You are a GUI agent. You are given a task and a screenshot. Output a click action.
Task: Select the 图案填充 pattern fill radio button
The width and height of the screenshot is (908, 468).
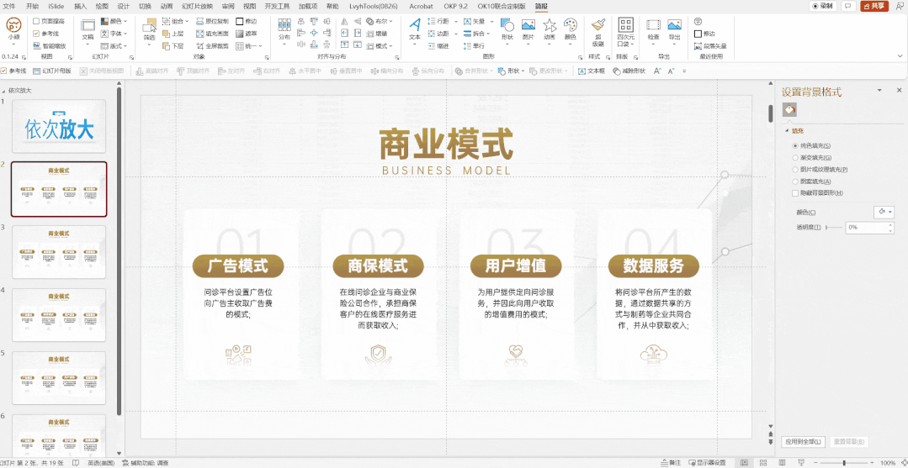coord(794,181)
